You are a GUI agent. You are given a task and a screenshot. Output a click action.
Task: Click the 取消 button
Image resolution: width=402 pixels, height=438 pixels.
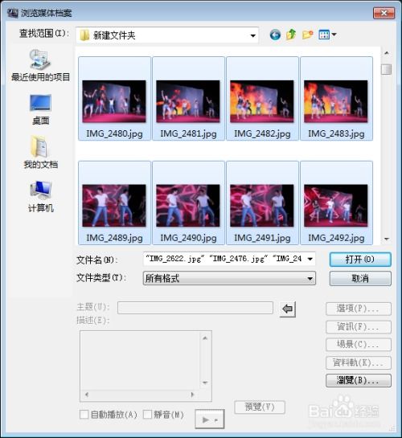coord(360,279)
